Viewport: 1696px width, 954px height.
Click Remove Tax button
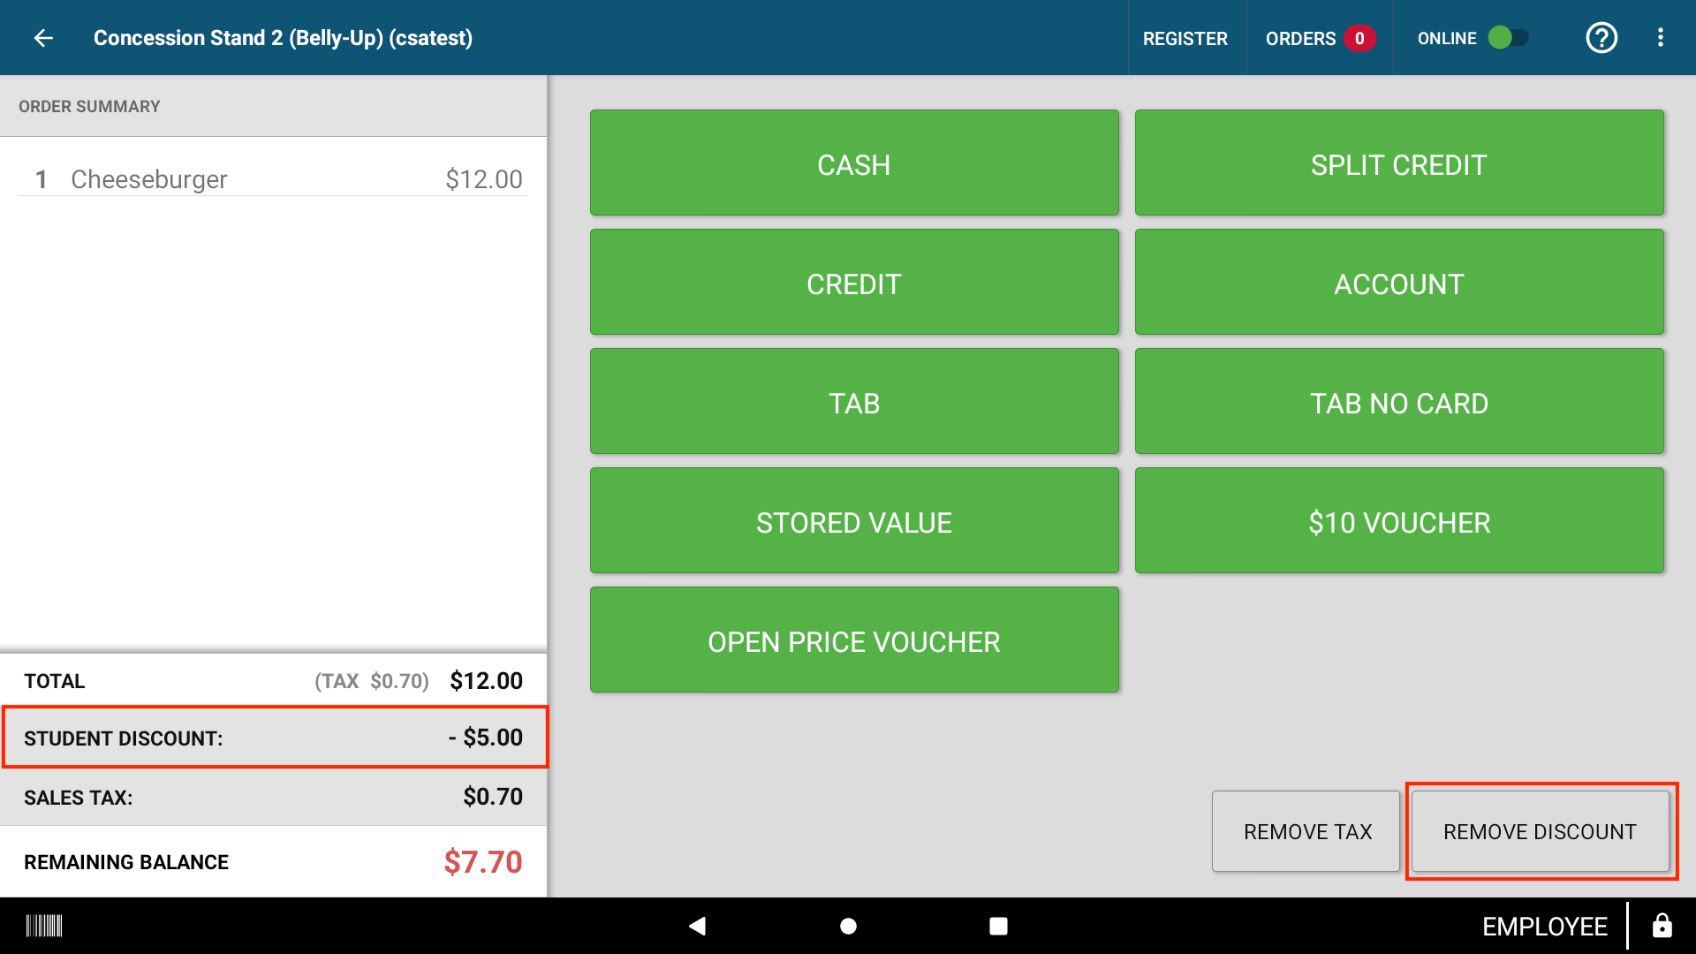pos(1306,831)
